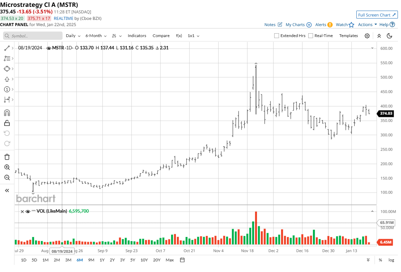This screenshot has width=401, height=272.
Task: Toggle percent scale mode
Action: (x=380, y=260)
